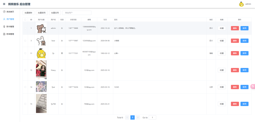Collapse the sidebar with the hamburger icon
Screen dimensions: 255x122
point(4,4)
